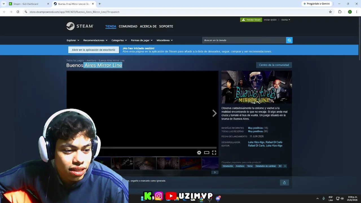Click the Iniciar sesión link
This screenshot has height=203, width=361.
coord(270,20)
